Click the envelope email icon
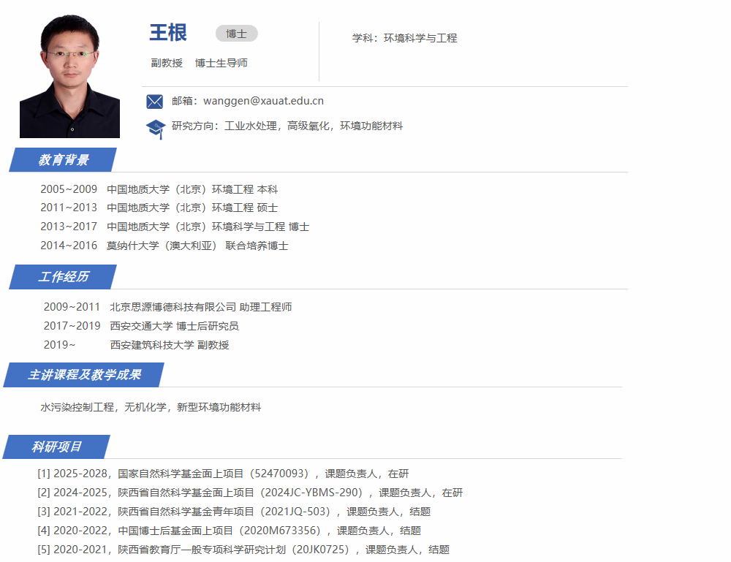 pos(154,102)
